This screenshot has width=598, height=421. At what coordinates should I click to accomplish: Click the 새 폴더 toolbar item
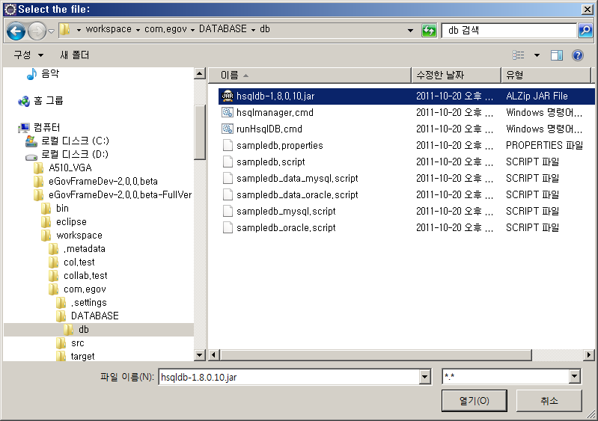pos(75,55)
